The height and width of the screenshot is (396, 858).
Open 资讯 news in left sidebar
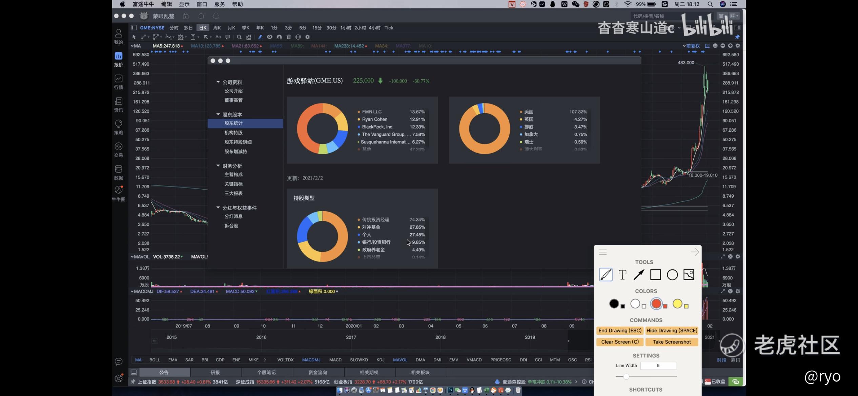[x=119, y=105]
